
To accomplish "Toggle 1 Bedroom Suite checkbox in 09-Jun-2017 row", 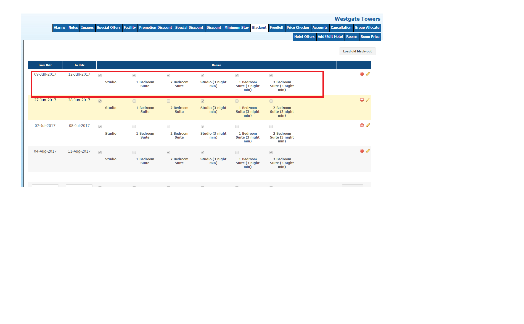I will click(134, 75).
